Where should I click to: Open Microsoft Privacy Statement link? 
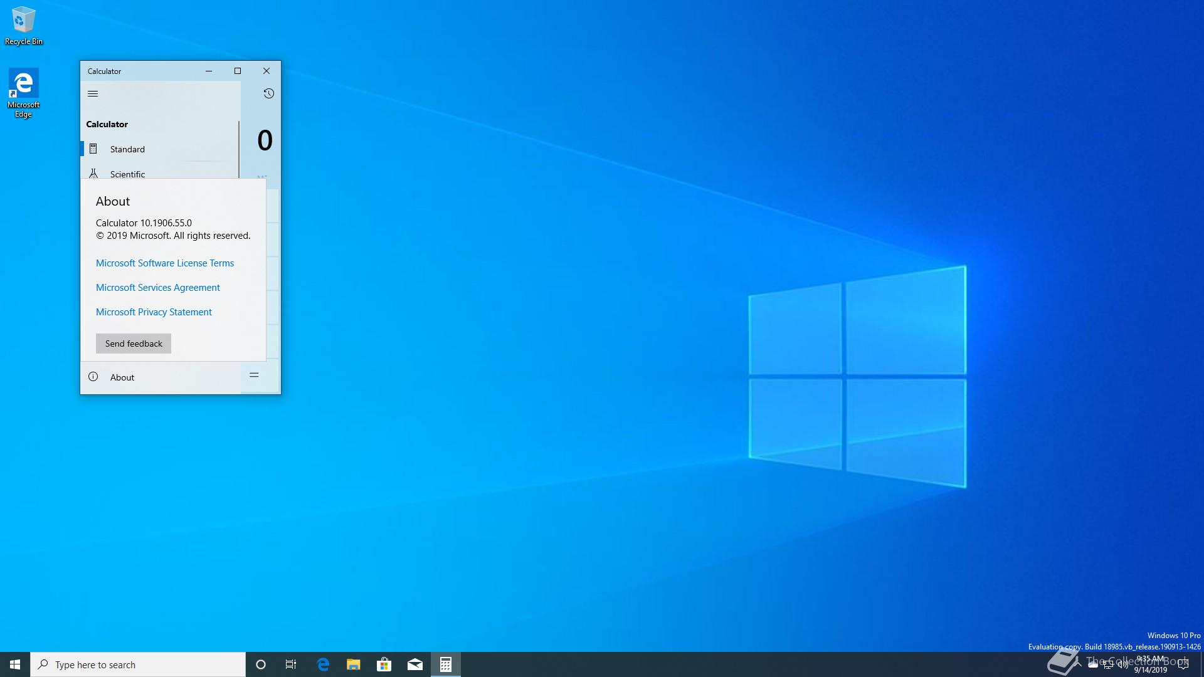154,312
